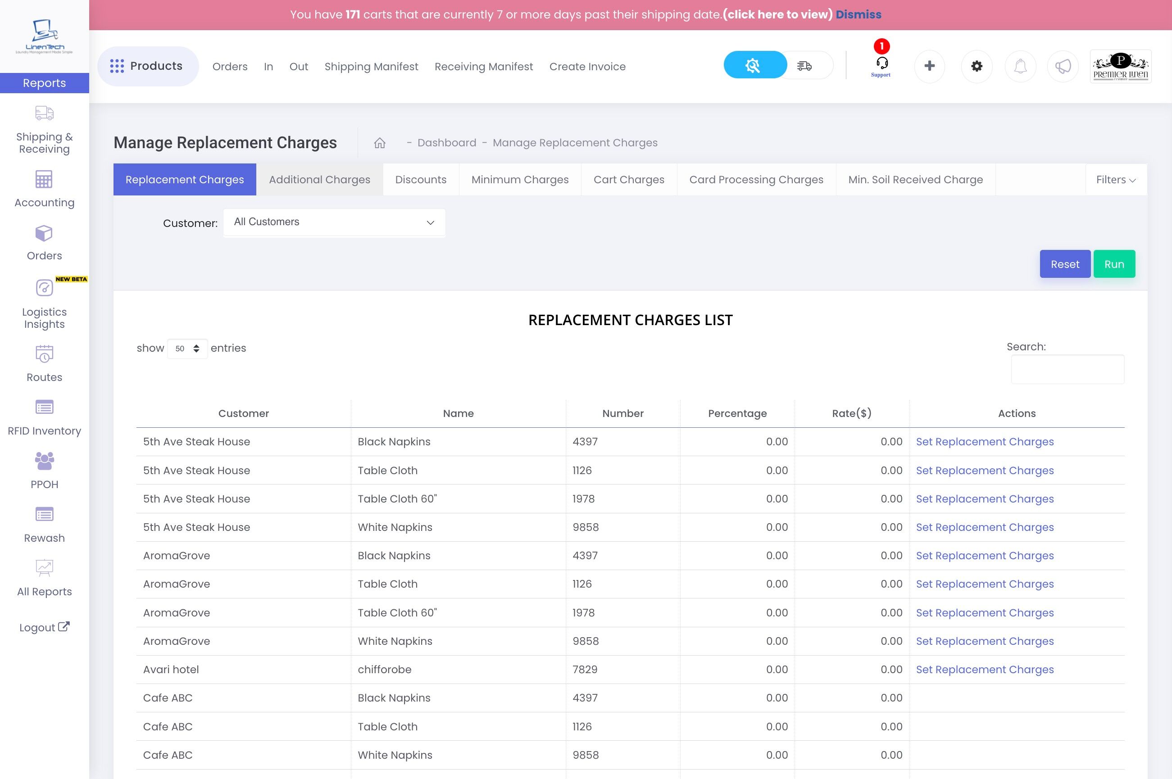
Task: Open the Support headset icon
Action: tap(881, 64)
